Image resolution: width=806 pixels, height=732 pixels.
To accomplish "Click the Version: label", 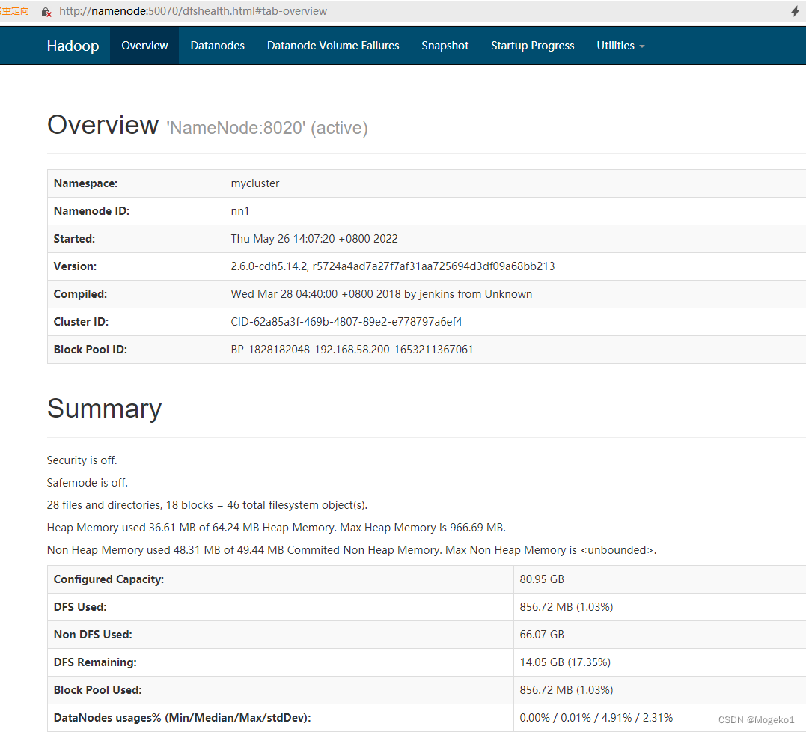I will click(x=75, y=266).
